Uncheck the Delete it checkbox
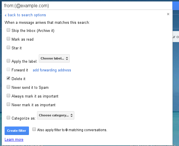The image size is (179, 146). click(8, 78)
